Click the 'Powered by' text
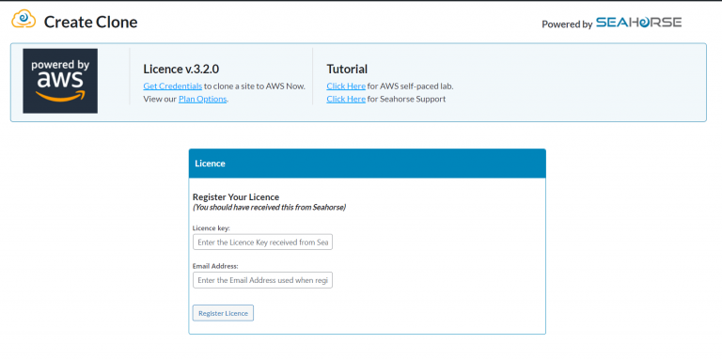Viewport: 722px width, 360px height. [x=567, y=24]
